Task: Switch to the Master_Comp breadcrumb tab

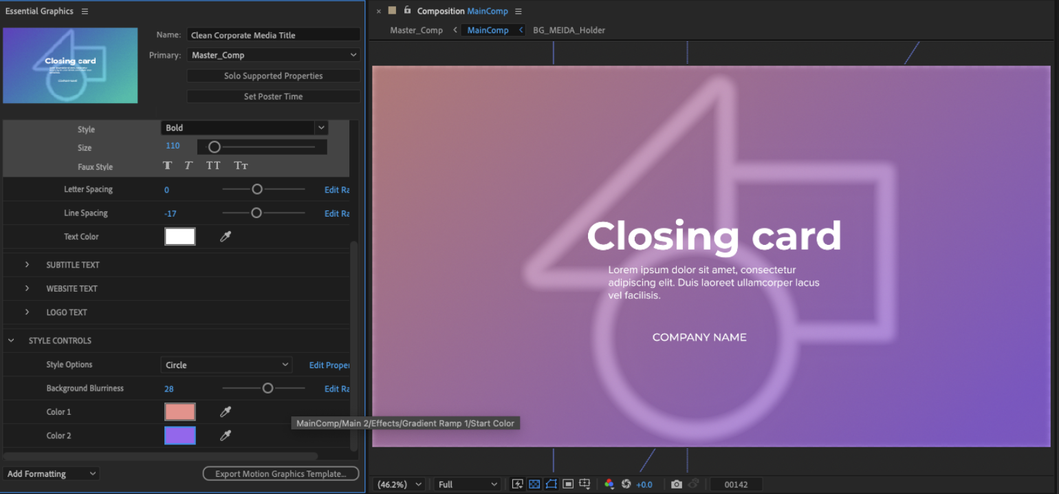Action: [416, 30]
